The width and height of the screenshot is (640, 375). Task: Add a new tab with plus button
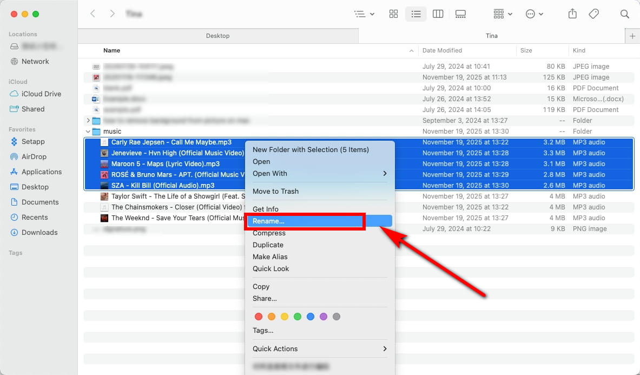point(632,36)
